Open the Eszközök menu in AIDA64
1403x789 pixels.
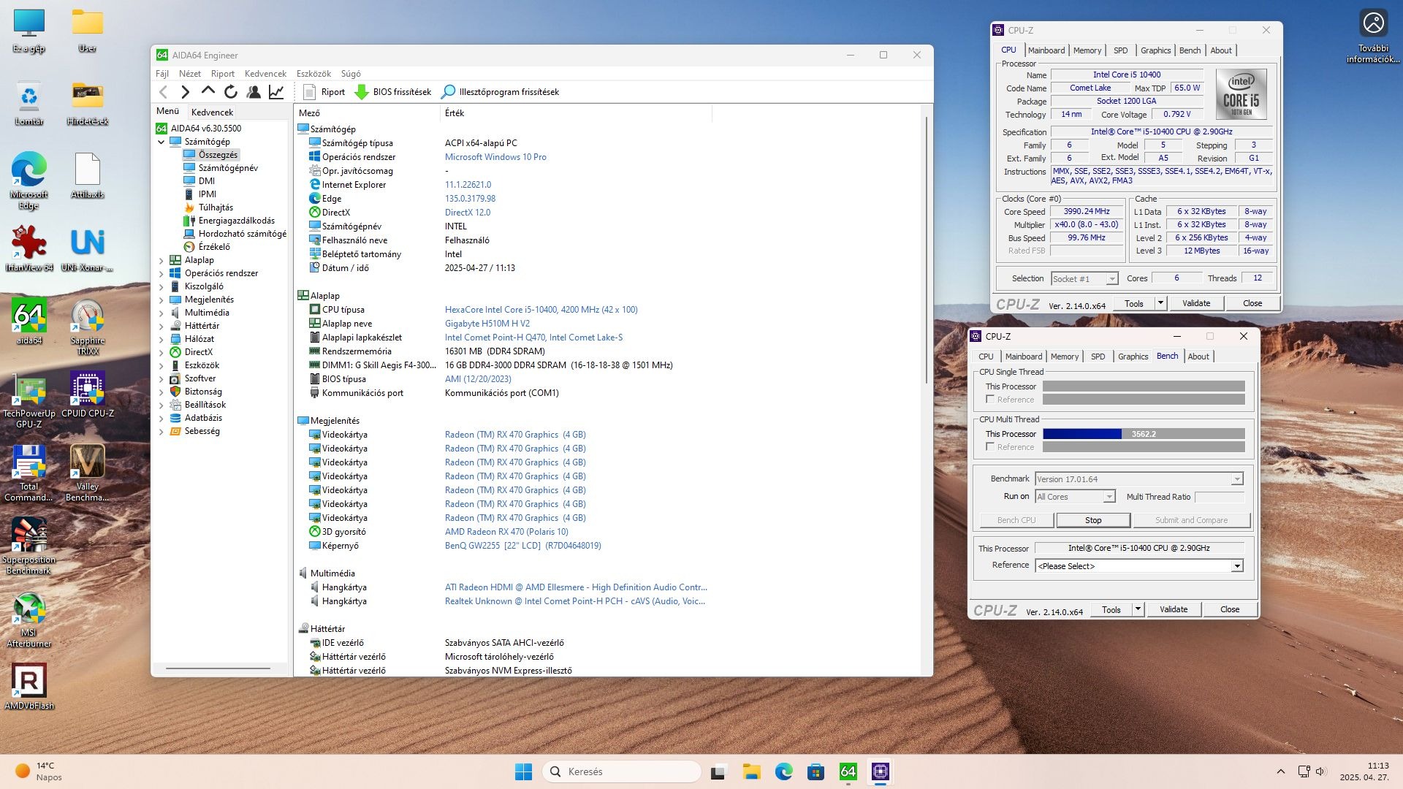(313, 74)
